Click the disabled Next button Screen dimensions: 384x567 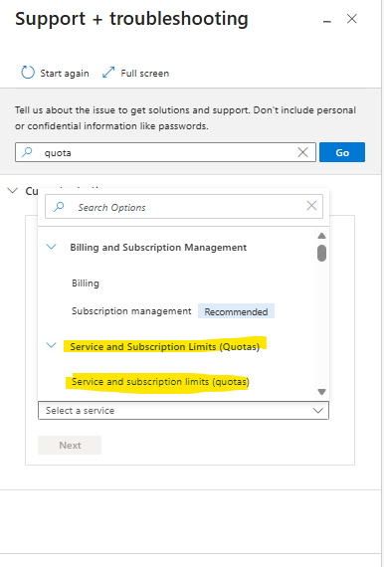click(x=70, y=445)
